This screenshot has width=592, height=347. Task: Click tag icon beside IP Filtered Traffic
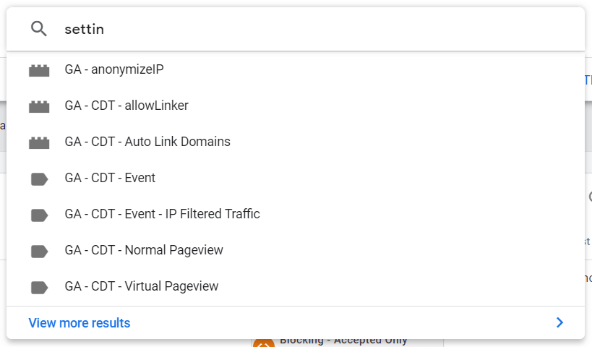[x=39, y=215]
